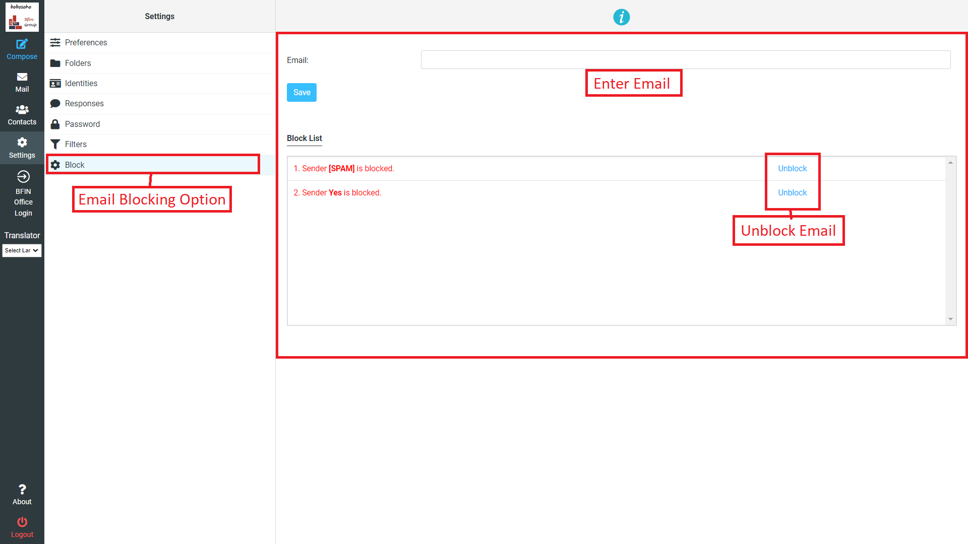Open the Translator language dropdown
Screen dimensions: 968x544
(x=22, y=250)
